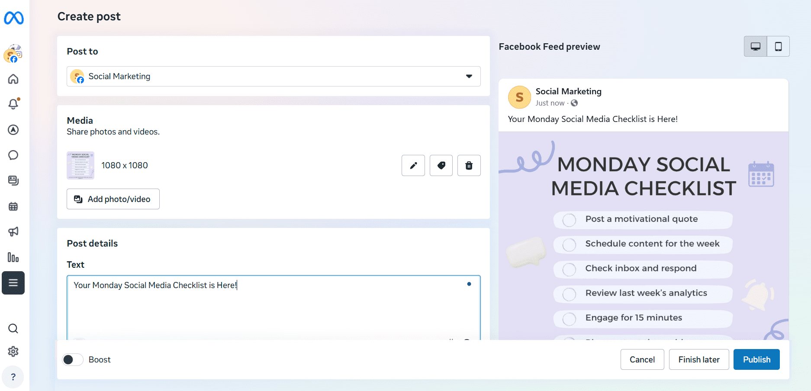Open the Inbox chat icon
This screenshot has height=391, width=811.
pyautogui.click(x=13, y=155)
